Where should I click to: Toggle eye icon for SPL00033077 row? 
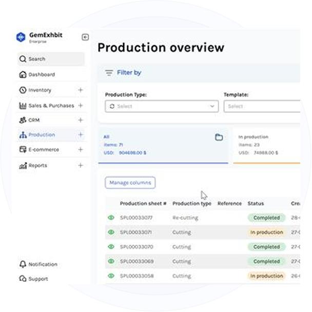111,218
